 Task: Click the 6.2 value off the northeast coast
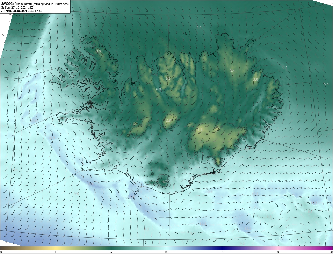click(x=285, y=67)
